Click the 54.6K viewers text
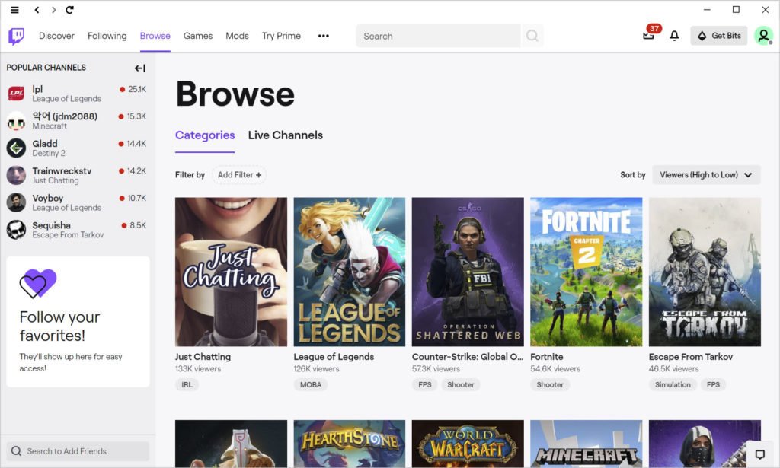Image resolution: width=780 pixels, height=468 pixels. (555, 369)
